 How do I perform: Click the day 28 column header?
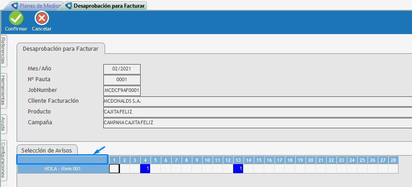(393, 160)
